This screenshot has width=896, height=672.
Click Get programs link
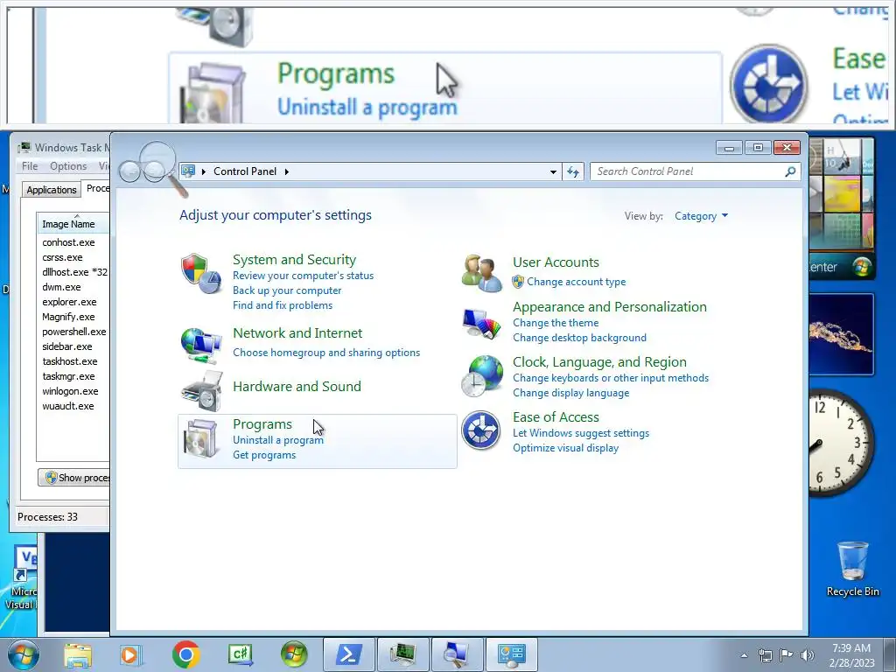tap(264, 455)
